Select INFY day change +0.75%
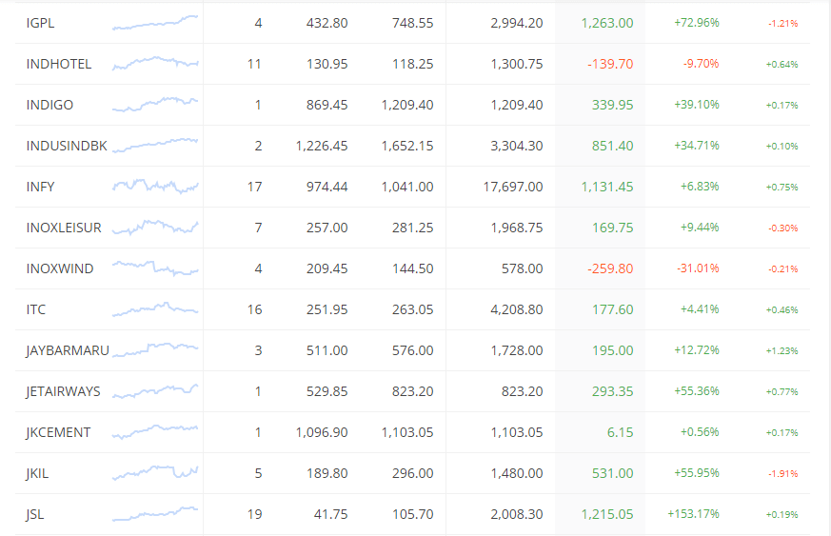The width and height of the screenshot is (831, 536). (782, 188)
